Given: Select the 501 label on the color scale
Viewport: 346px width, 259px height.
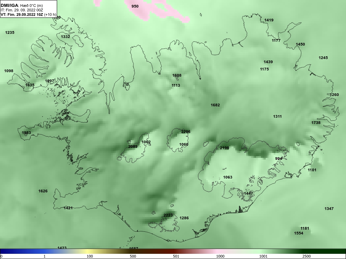Looking at the screenshot, I should point(176,256).
